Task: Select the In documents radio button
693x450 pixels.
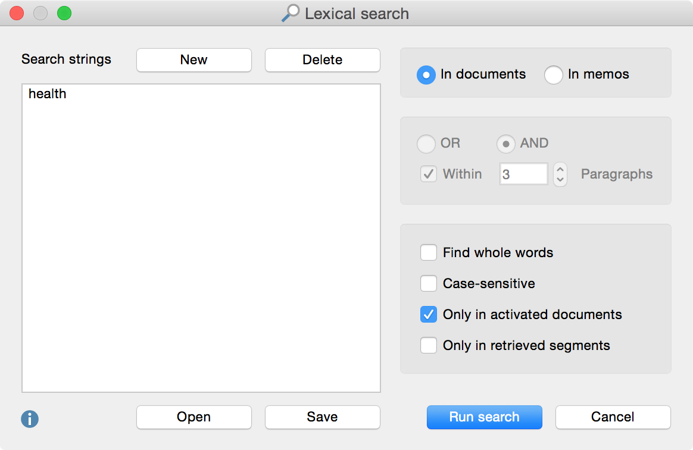Action: [x=426, y=75]
